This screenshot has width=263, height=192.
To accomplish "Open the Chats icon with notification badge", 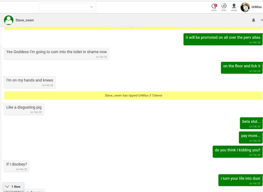I will (x=214, y=6).
